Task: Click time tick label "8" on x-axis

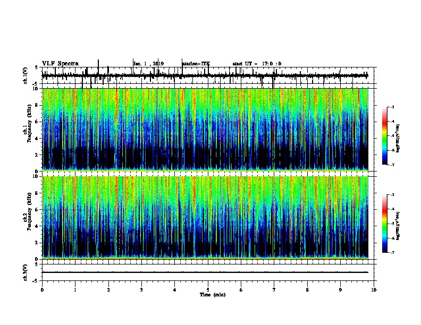Action: [x=307, y=290]
